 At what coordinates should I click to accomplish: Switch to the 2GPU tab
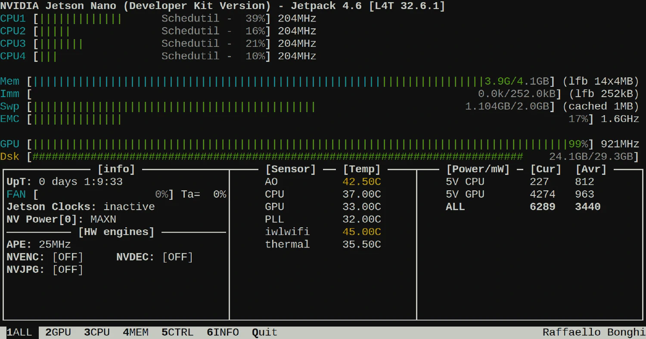(x=58, y=333)
